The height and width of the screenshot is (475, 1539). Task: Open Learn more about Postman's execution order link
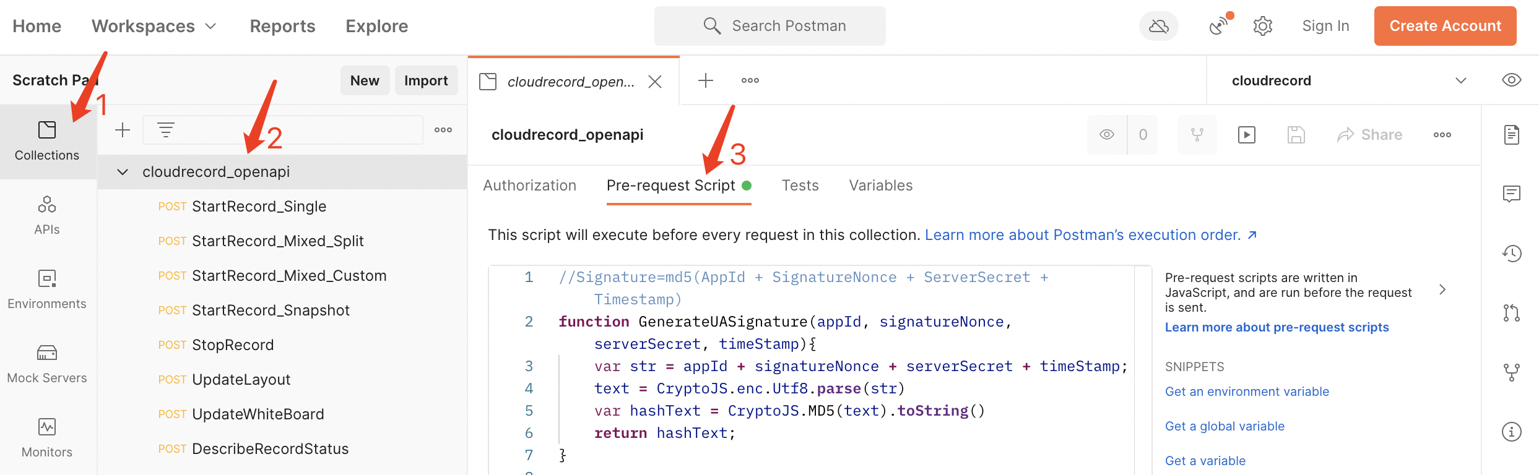(x=1091, y=235)
